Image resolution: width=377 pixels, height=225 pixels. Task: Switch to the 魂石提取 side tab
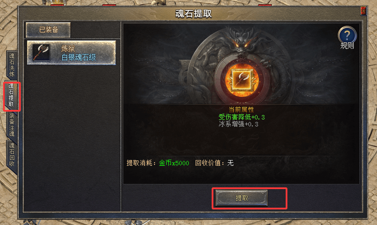(11, 95)
